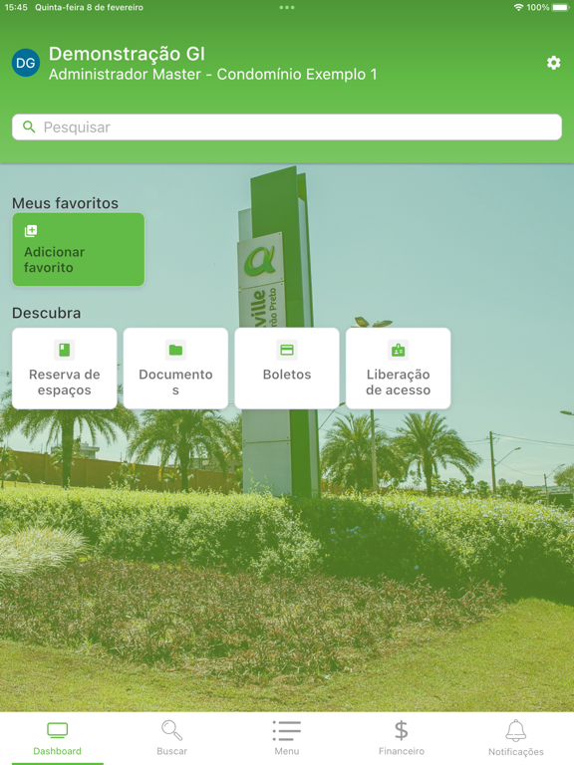Tap the badge icon on Liberação de acesso

coord(399,350)
